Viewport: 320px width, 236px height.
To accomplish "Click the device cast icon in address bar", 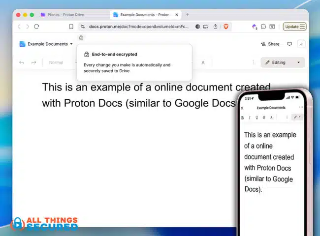I will click(205, 27).
